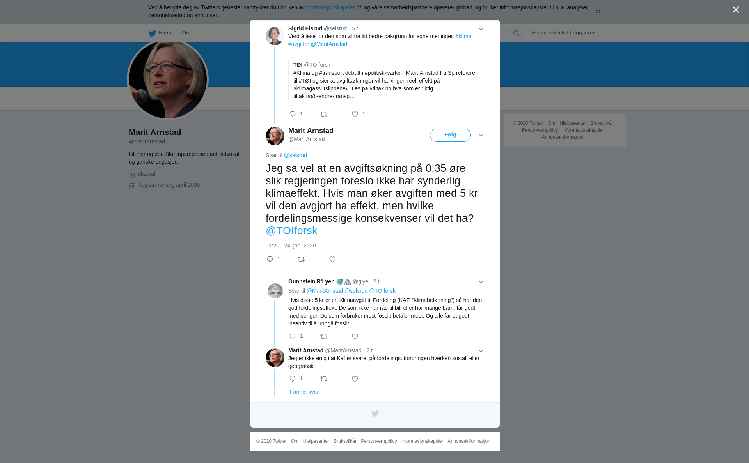The height and width of the screenshot is (463, 749).
Task: Click the search magnifier icon
Action: coord(516,33)
